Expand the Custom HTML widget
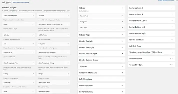The height and width of the screenshot is (94, 178). pyautogui.click(x=19, y=52)
